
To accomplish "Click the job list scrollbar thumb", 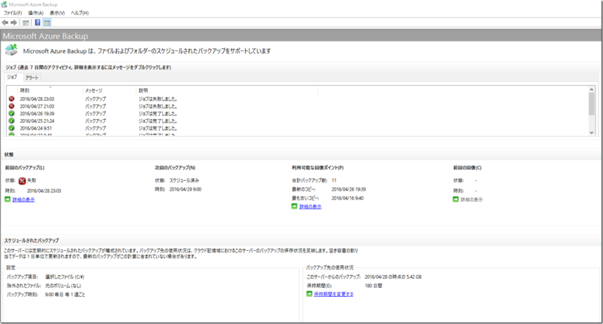I will 592,104.
